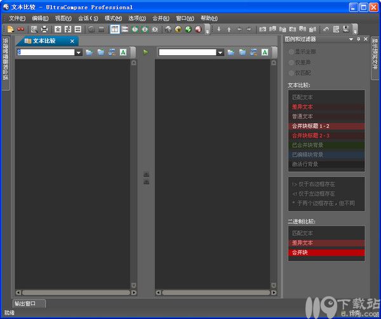Screen dimensions: 381x319
Task: Click the printer icon in toolbar
Action: (x=44, y=29)
